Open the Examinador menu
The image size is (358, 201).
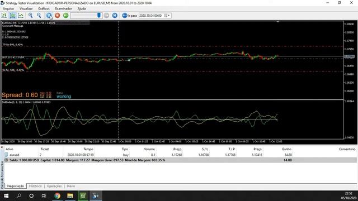[63, 8]
